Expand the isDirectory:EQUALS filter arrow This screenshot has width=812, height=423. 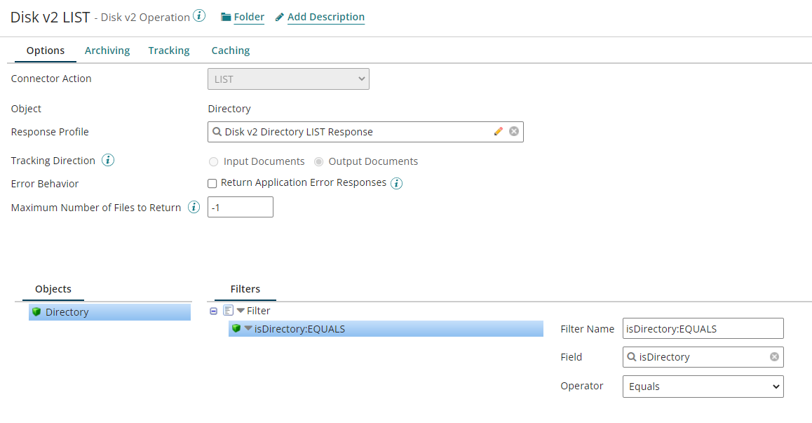248,328
